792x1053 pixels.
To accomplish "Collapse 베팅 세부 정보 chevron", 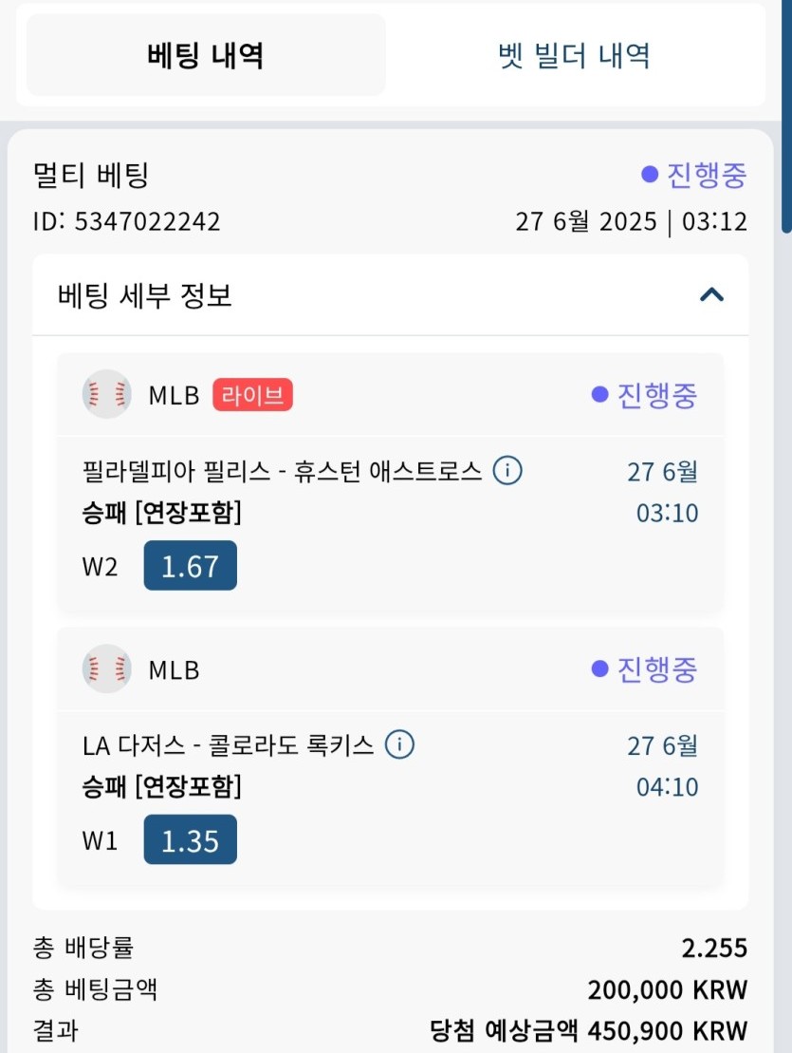I will tap(711, 294).
